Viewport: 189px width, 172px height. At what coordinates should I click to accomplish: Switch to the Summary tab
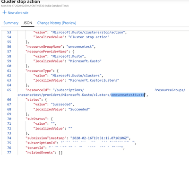tap(11, 23)
